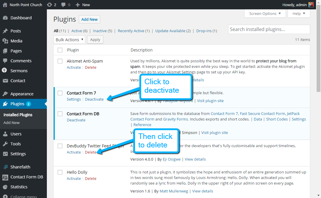This screenshot has width=321, height=198.
Task: Click the home icon beside North Point Church
Action: [x=5, y=5]
